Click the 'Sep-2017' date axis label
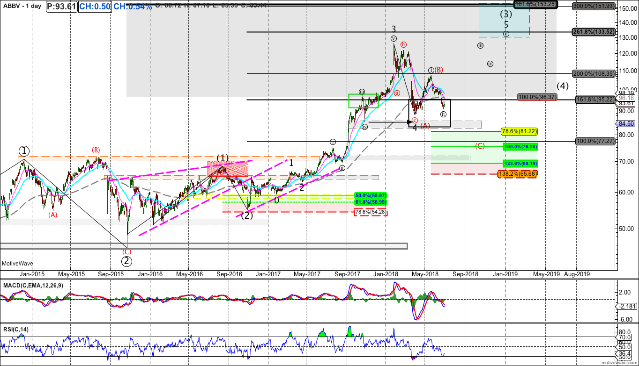 347,274
